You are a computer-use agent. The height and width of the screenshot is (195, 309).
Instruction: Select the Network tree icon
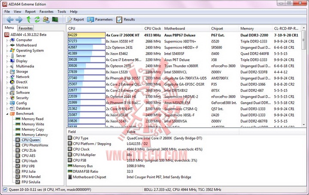(x=12, y=77)
